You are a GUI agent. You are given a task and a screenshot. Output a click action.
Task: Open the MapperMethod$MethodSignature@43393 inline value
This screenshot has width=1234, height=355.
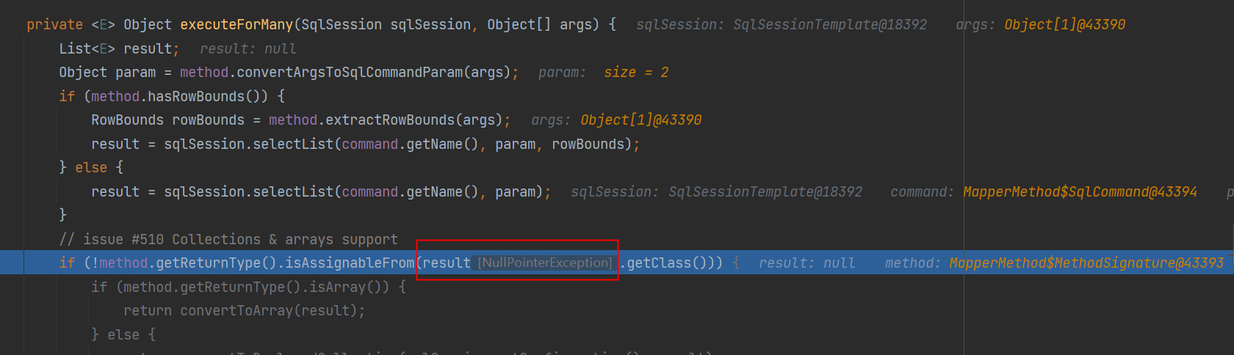(1086, 263)
